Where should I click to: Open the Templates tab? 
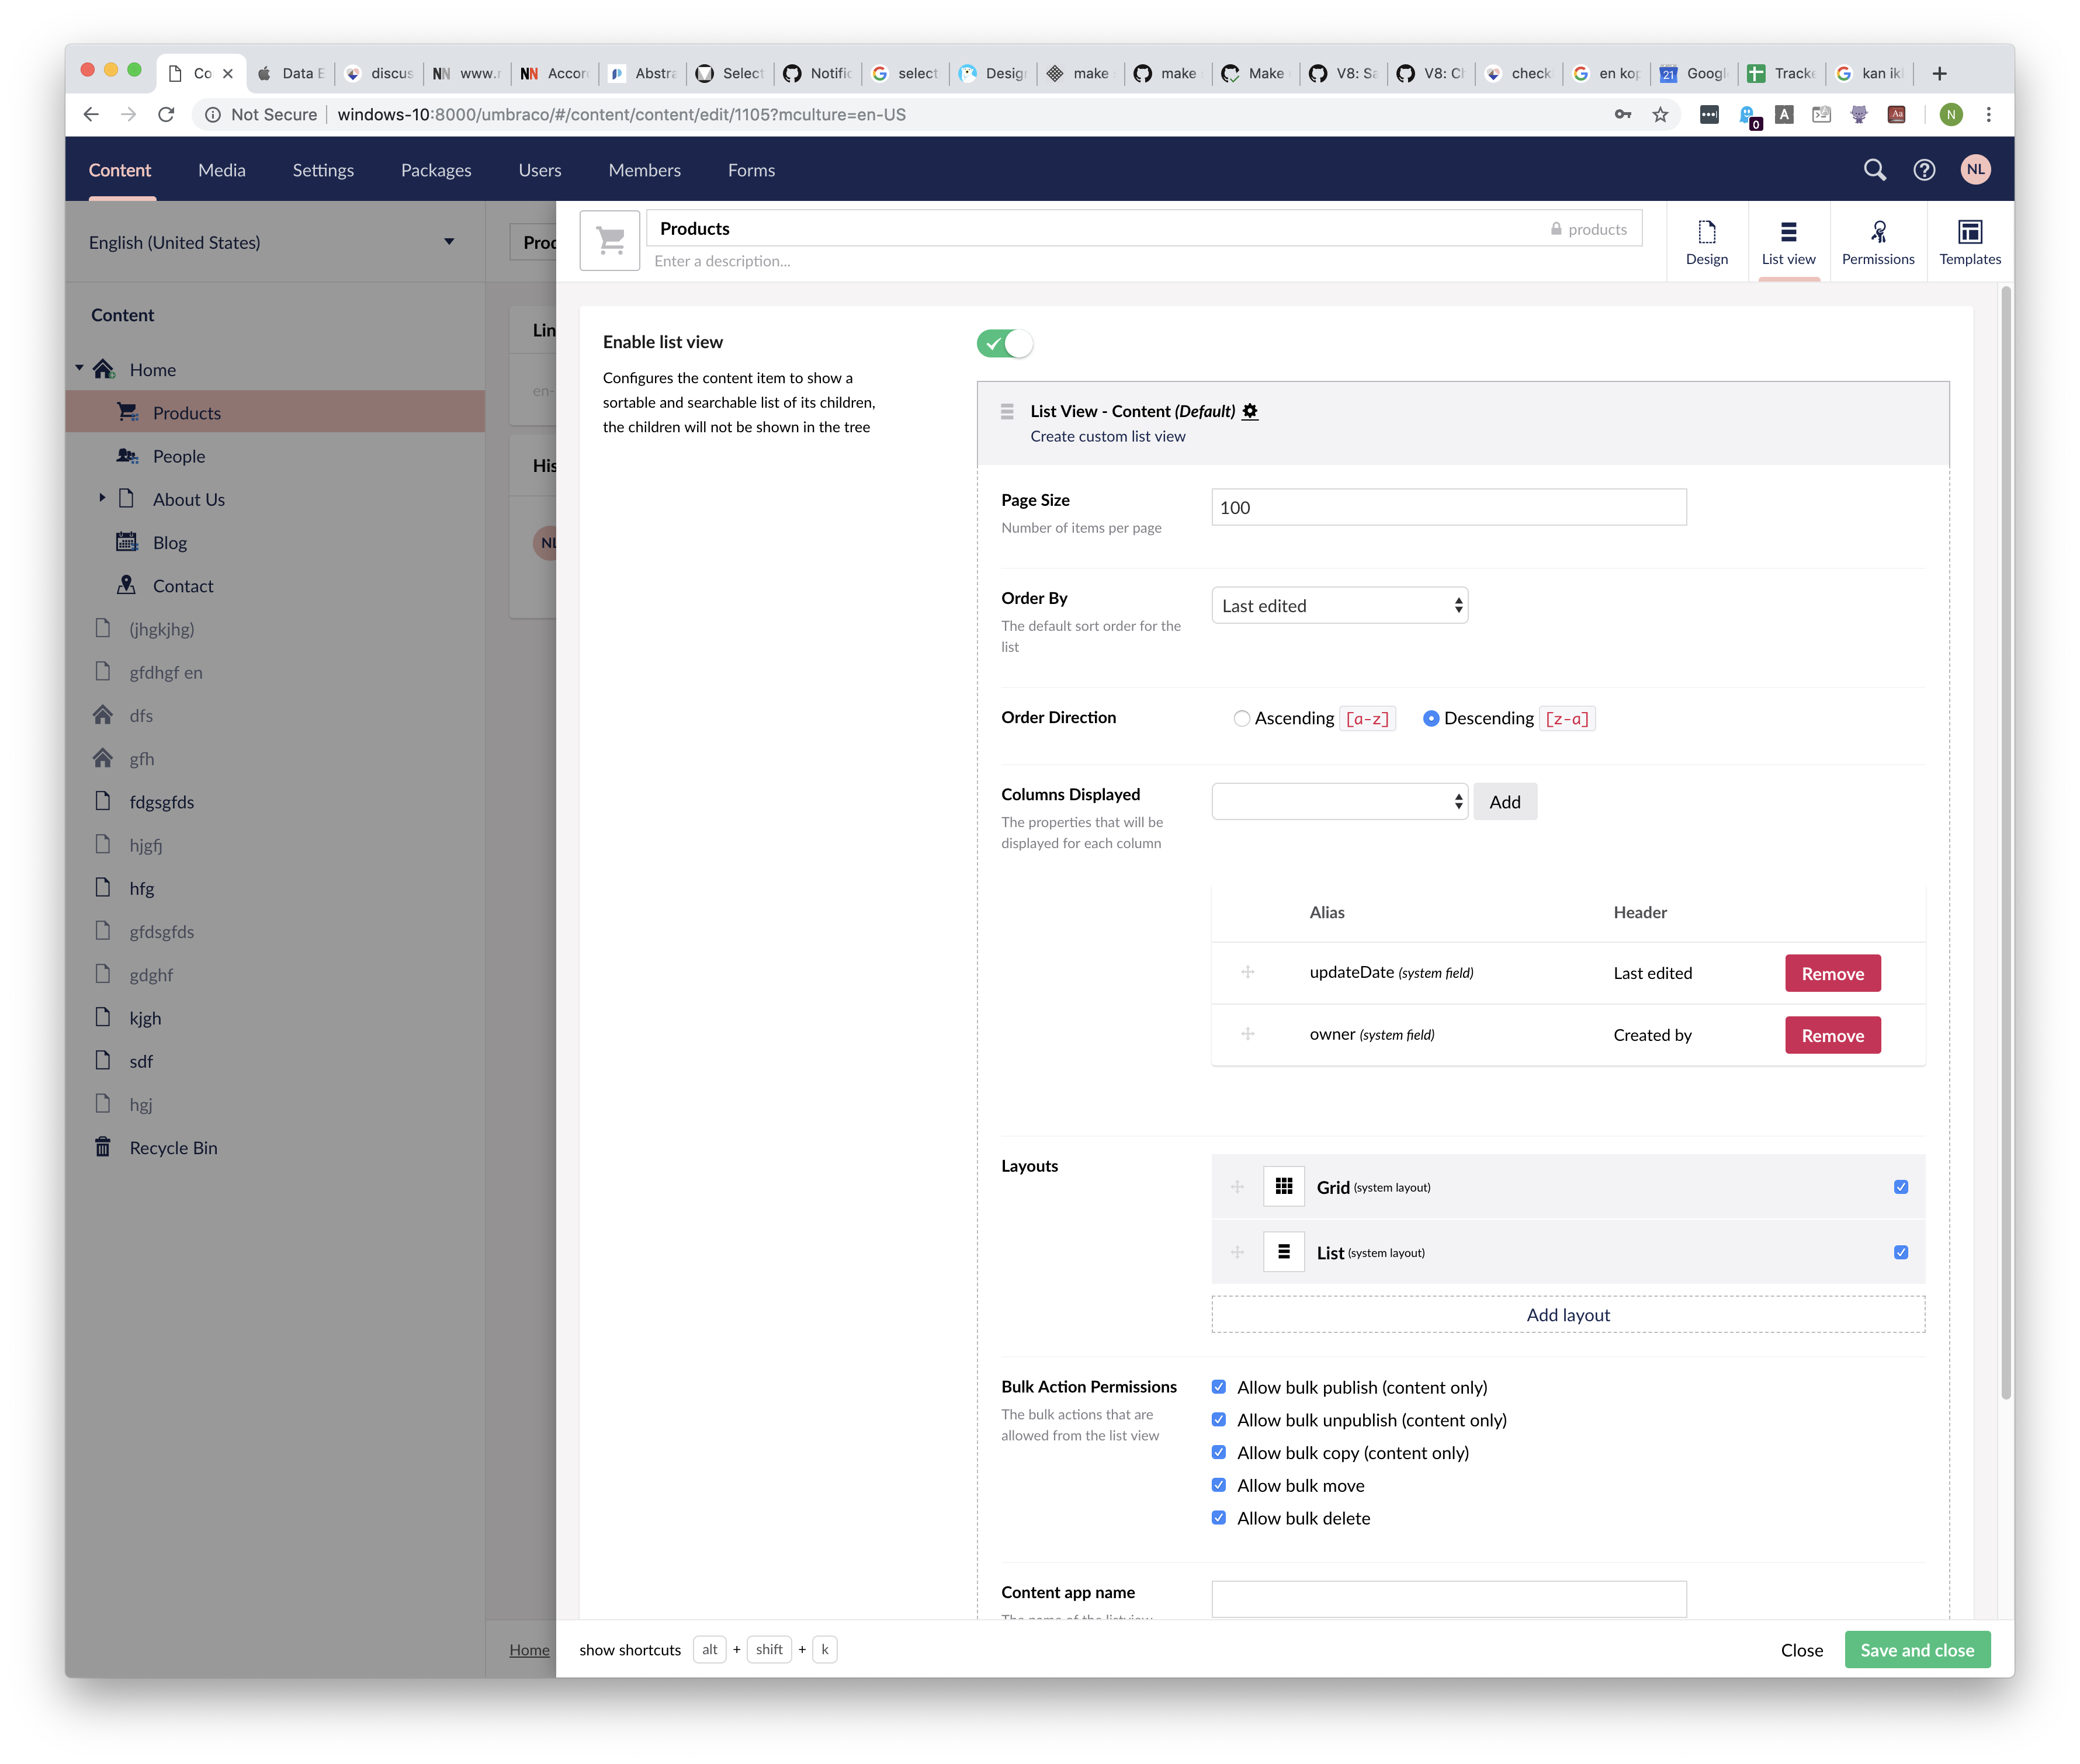[x=1969, y=242]
